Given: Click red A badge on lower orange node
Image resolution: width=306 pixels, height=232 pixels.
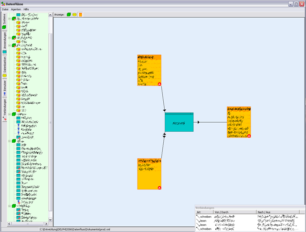Looking at the screenshot, I should (x=159, y=188).
